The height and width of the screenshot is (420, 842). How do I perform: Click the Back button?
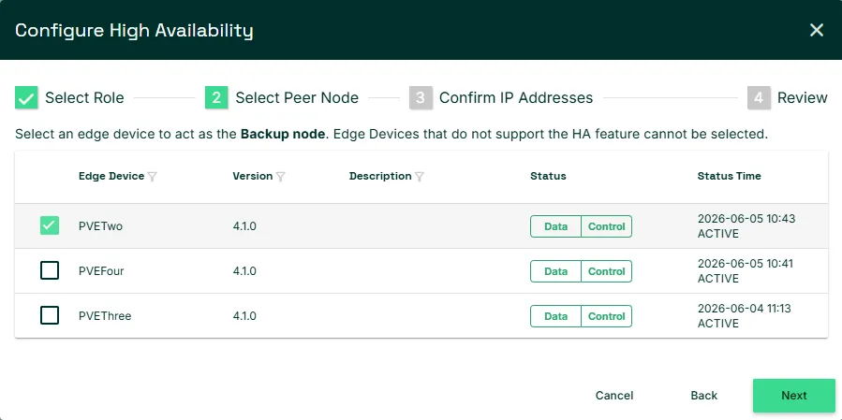pos(704,396)
